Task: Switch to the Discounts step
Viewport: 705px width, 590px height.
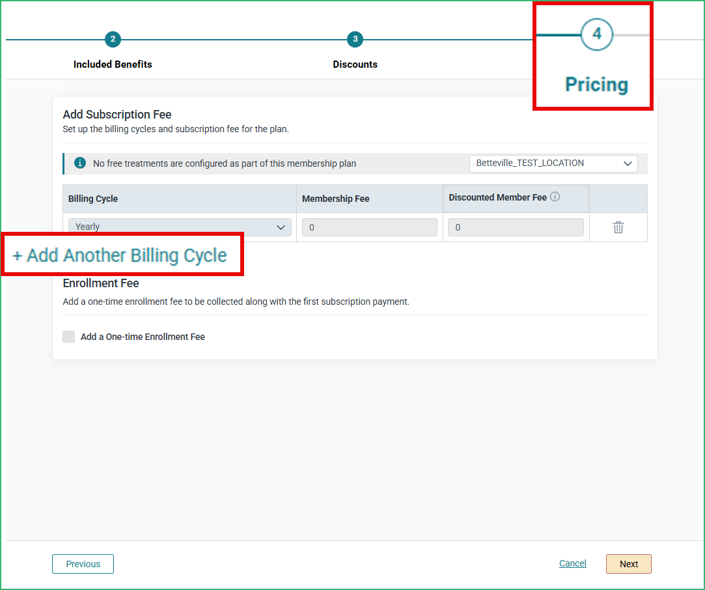Action: (355, 64)
